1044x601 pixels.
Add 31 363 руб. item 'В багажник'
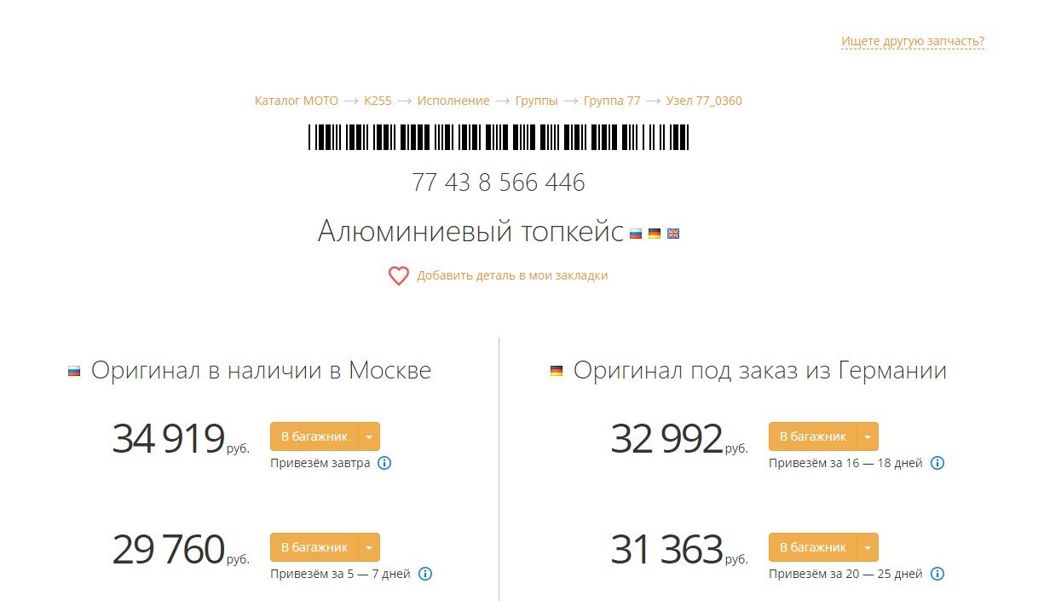point(813,547)
